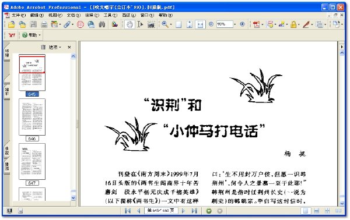Click the thumbnail panel scroll down arrow

coord(73,198)
